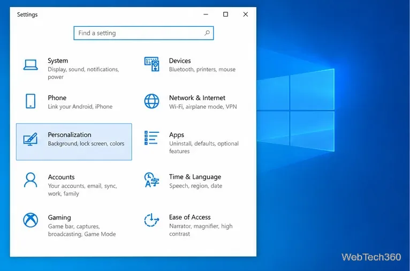Open the Personalization heading

tap(70, 135)
